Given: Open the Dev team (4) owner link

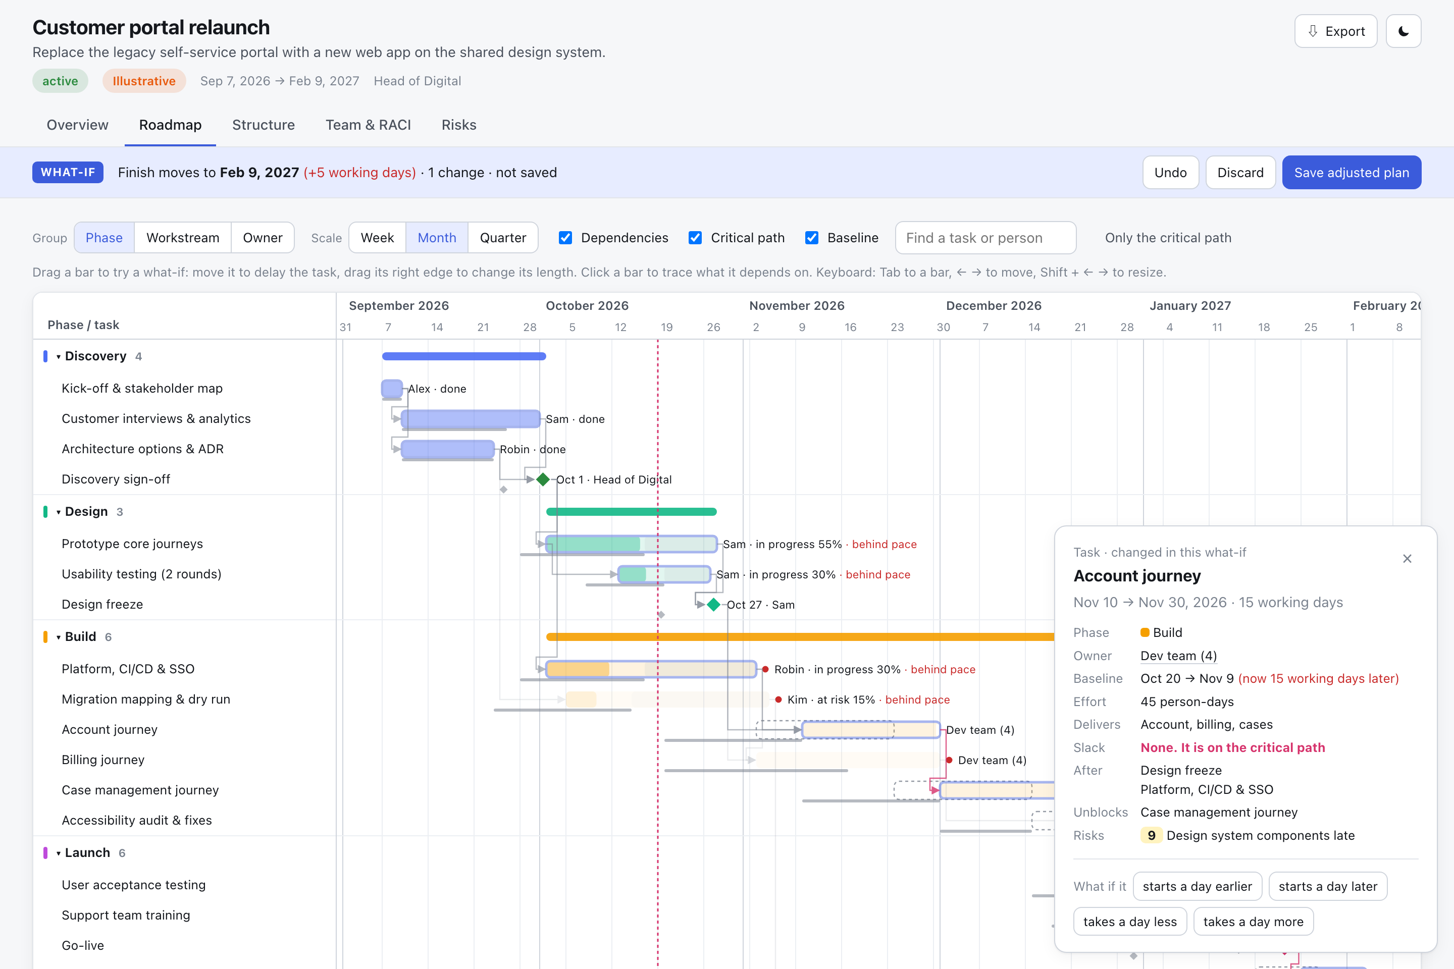Looking at the screenshot, I should click(1178, 656).
